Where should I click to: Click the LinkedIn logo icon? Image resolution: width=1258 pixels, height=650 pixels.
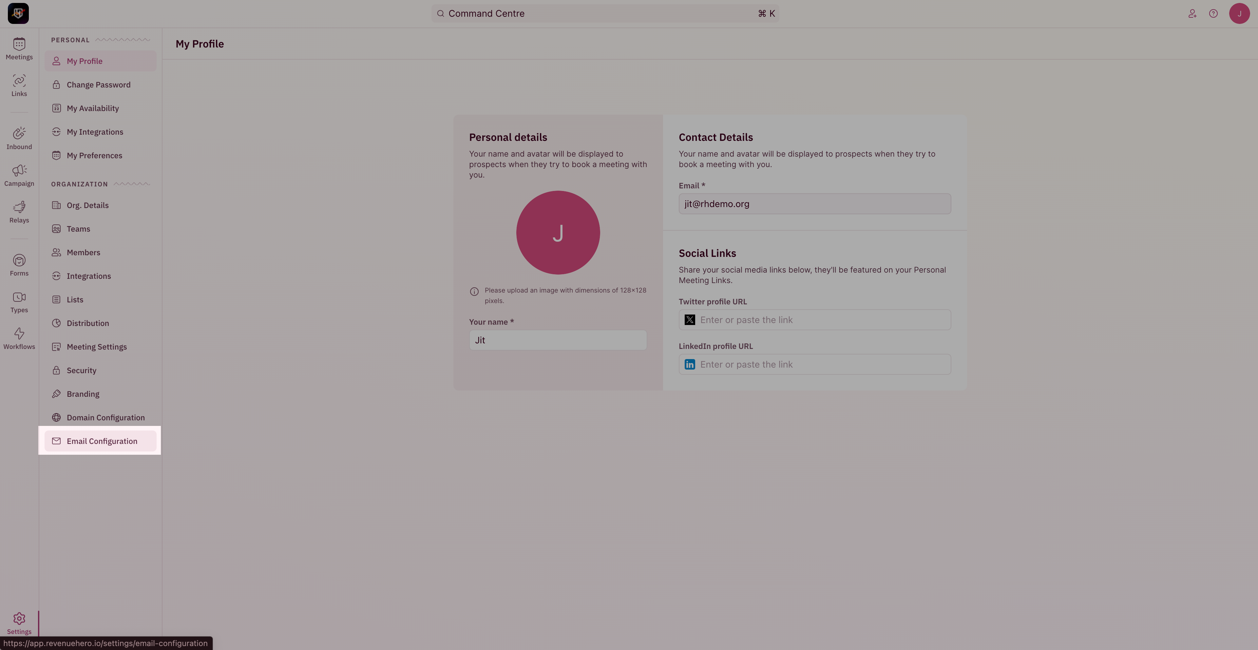690,364
